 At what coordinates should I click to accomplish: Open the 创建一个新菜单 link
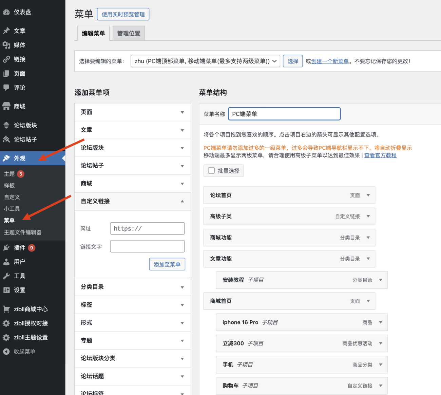(329, 61)
